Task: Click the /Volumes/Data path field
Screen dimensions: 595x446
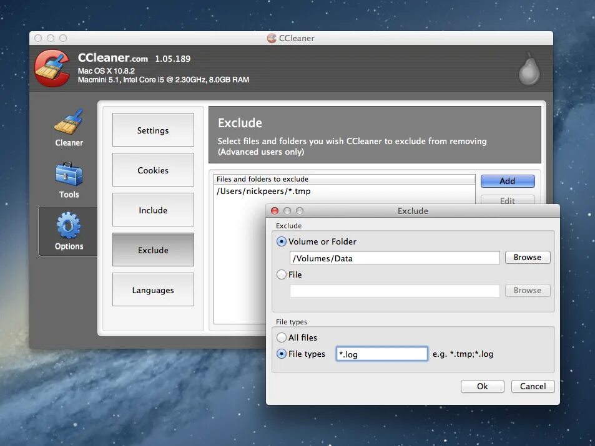Action: pos(394,257)
